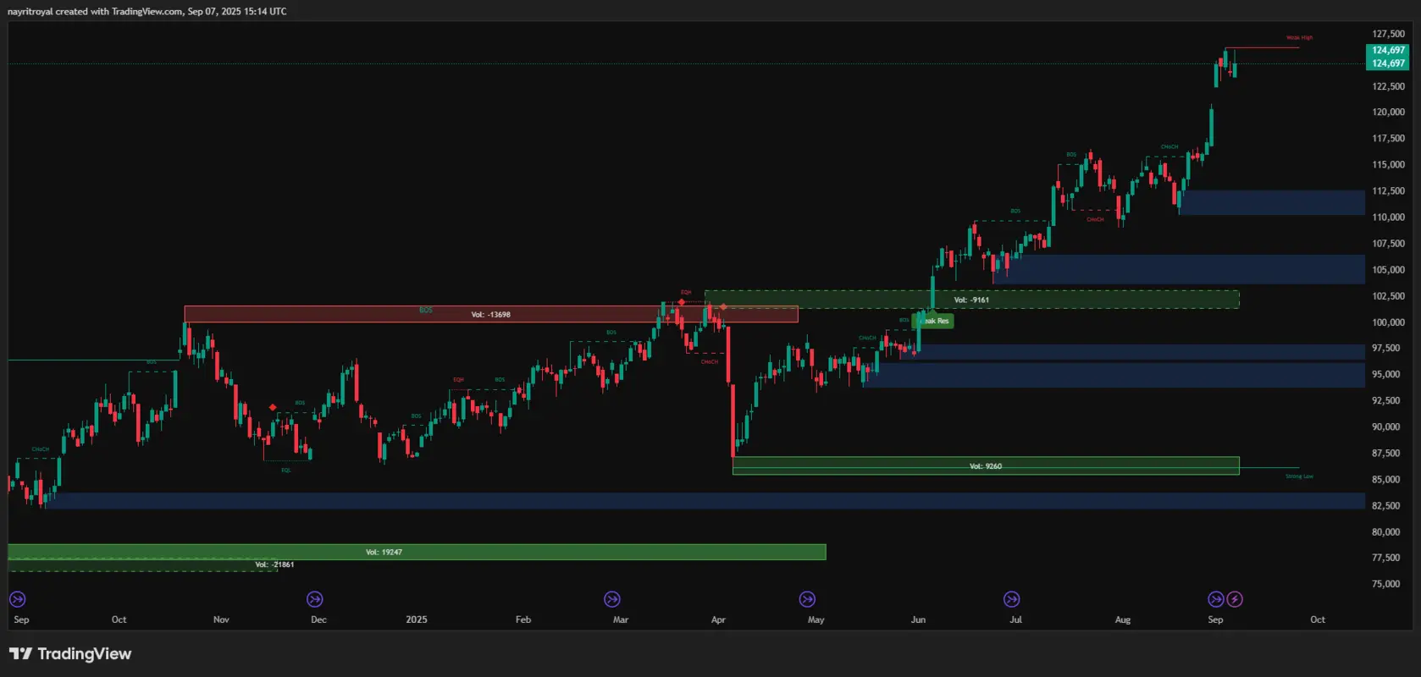Image resolution: width=1421 pixels, height=677 pixels.
Task: Click the 75,000 price axis label
Action: coord(1388,583)
